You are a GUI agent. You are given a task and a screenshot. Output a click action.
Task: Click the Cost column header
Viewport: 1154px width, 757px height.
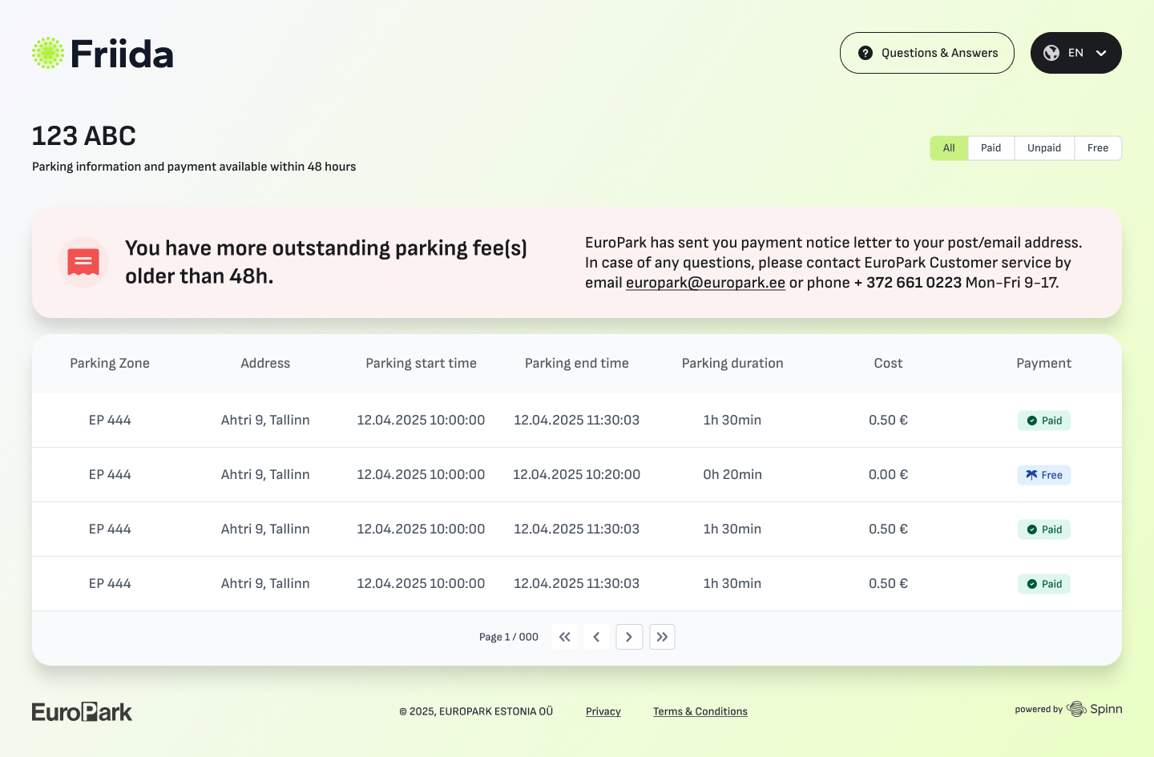[x=888, y=363]
